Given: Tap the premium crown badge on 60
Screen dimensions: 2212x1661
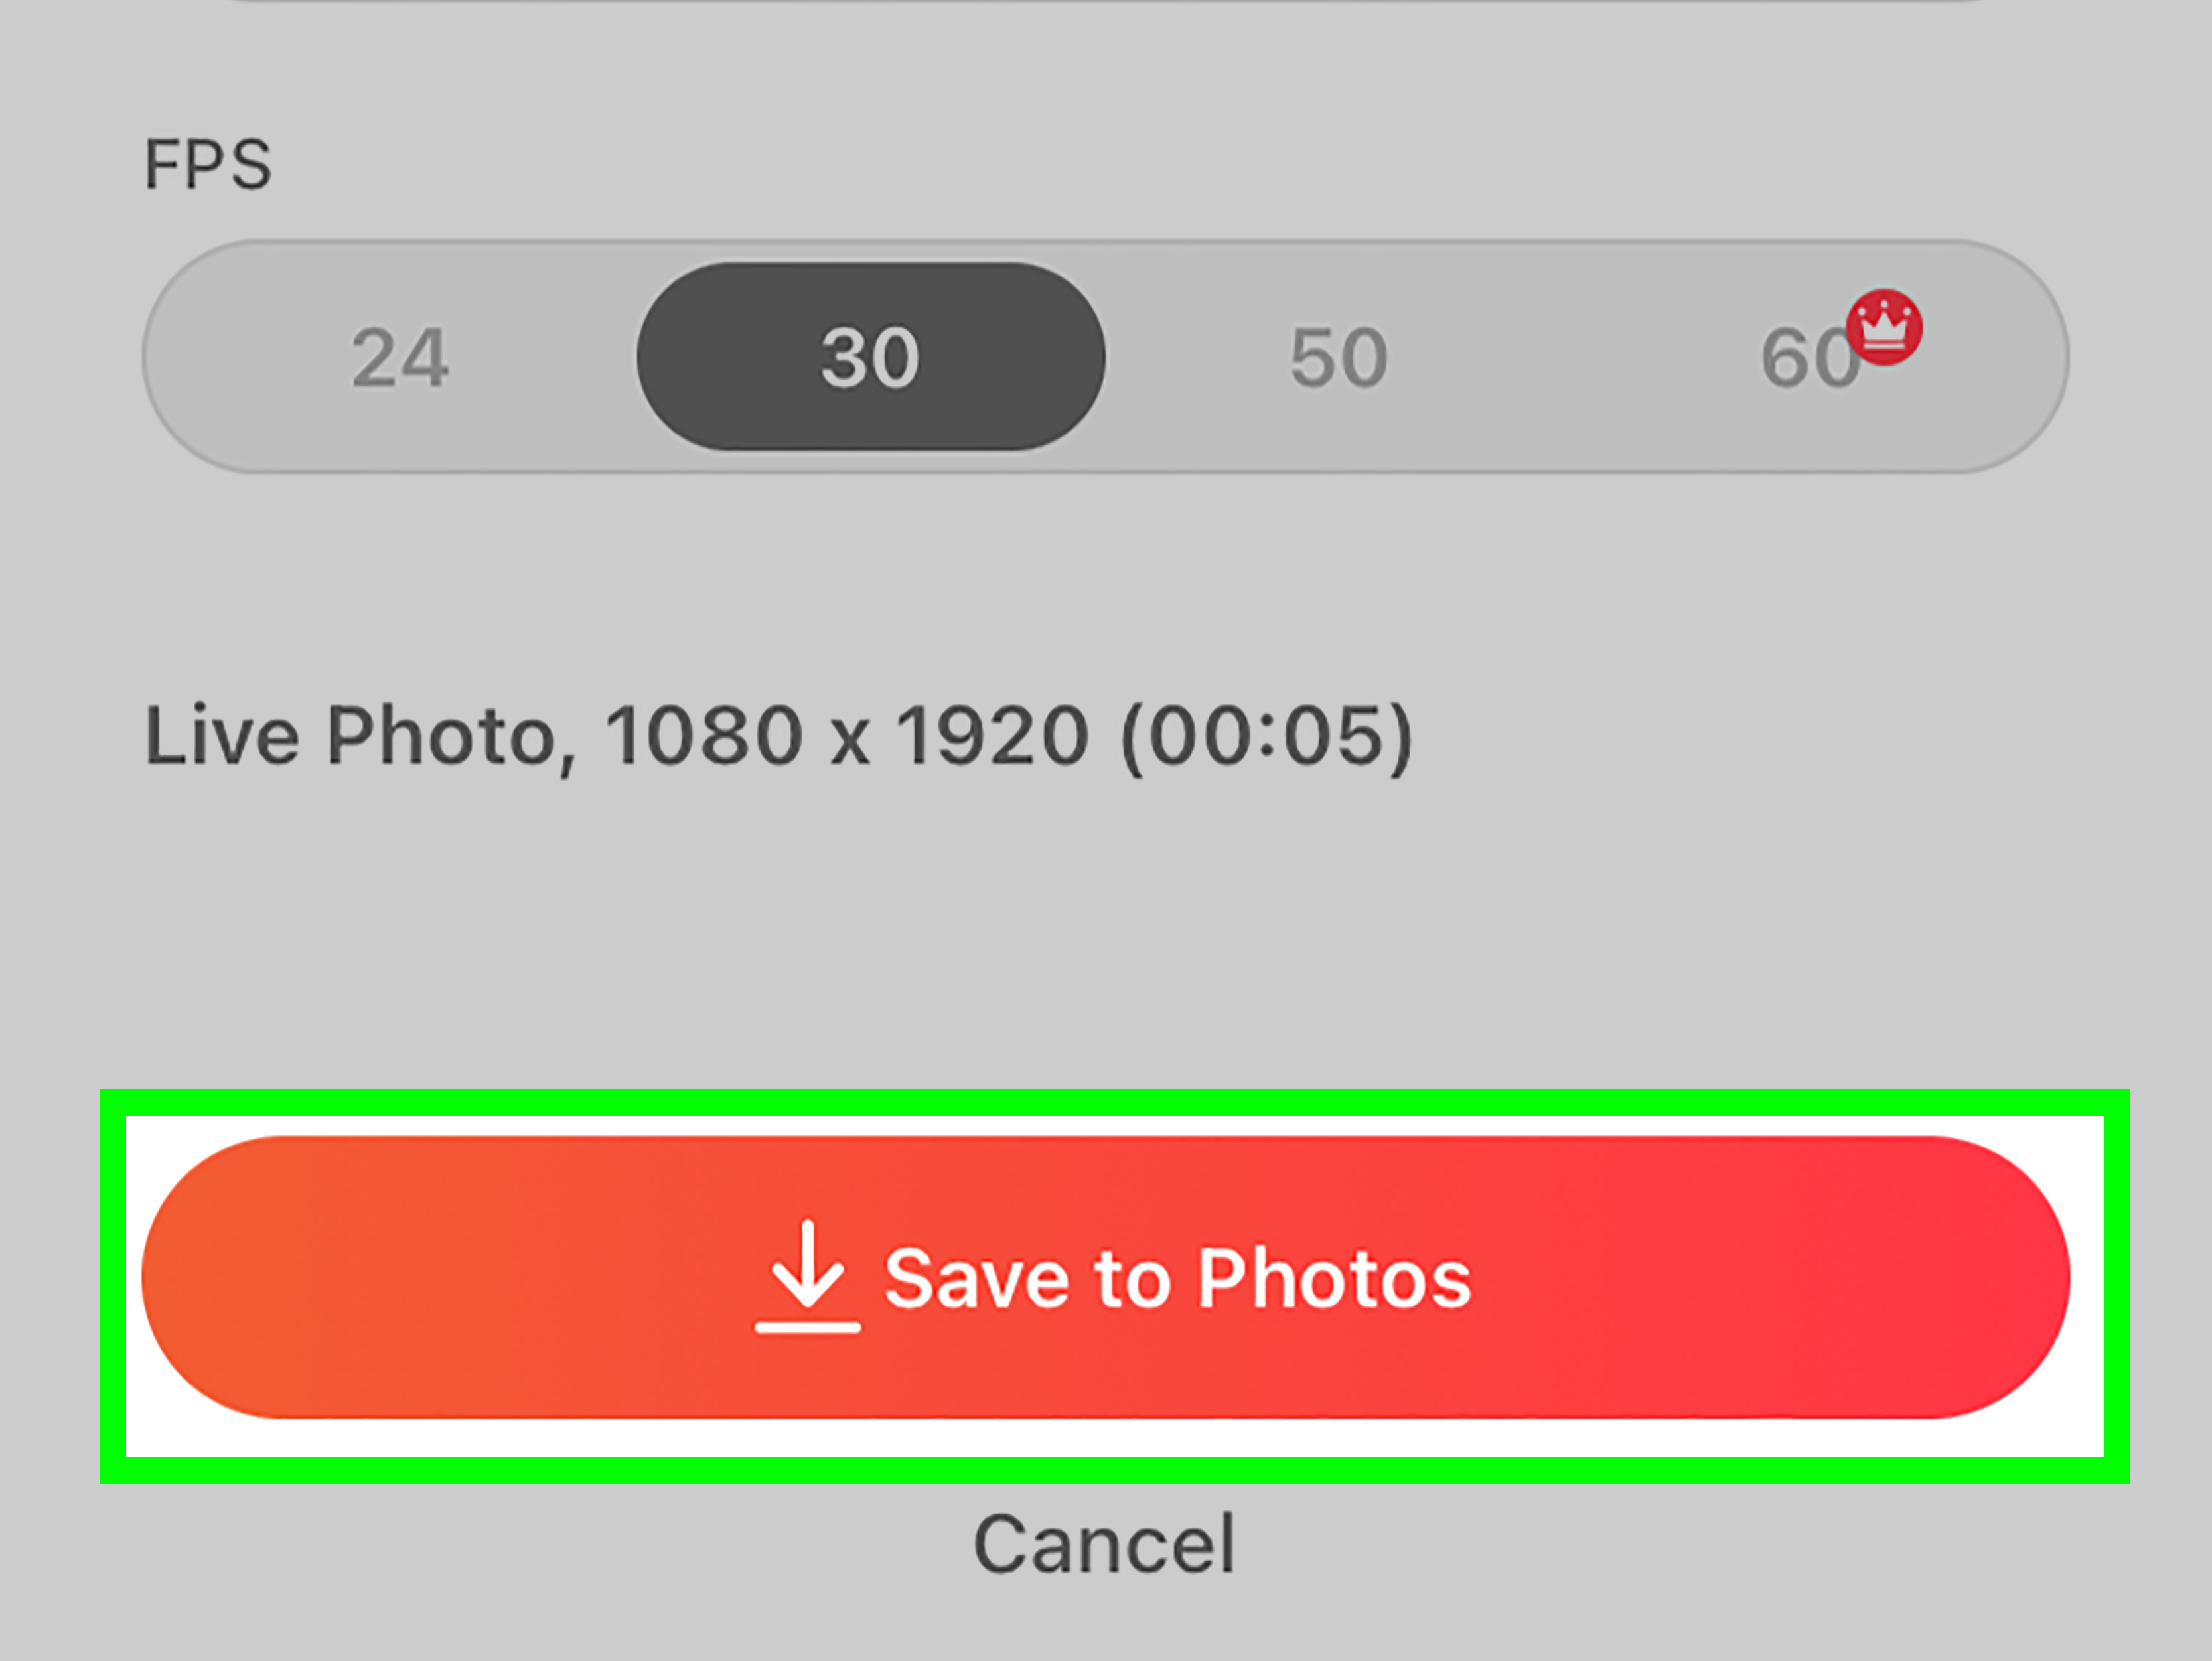Looking at the screenshot, I should [1883, 328].
